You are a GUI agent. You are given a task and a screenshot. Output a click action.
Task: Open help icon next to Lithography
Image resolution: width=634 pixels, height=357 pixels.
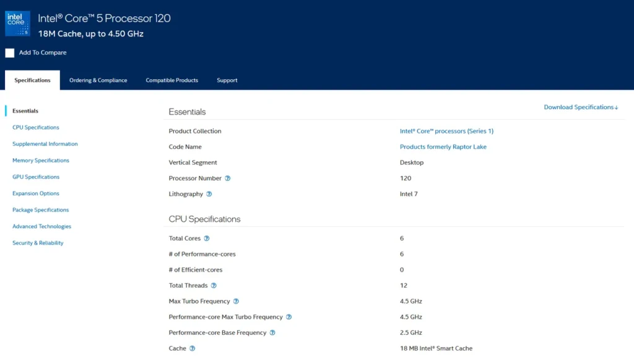tap(209, 194)
